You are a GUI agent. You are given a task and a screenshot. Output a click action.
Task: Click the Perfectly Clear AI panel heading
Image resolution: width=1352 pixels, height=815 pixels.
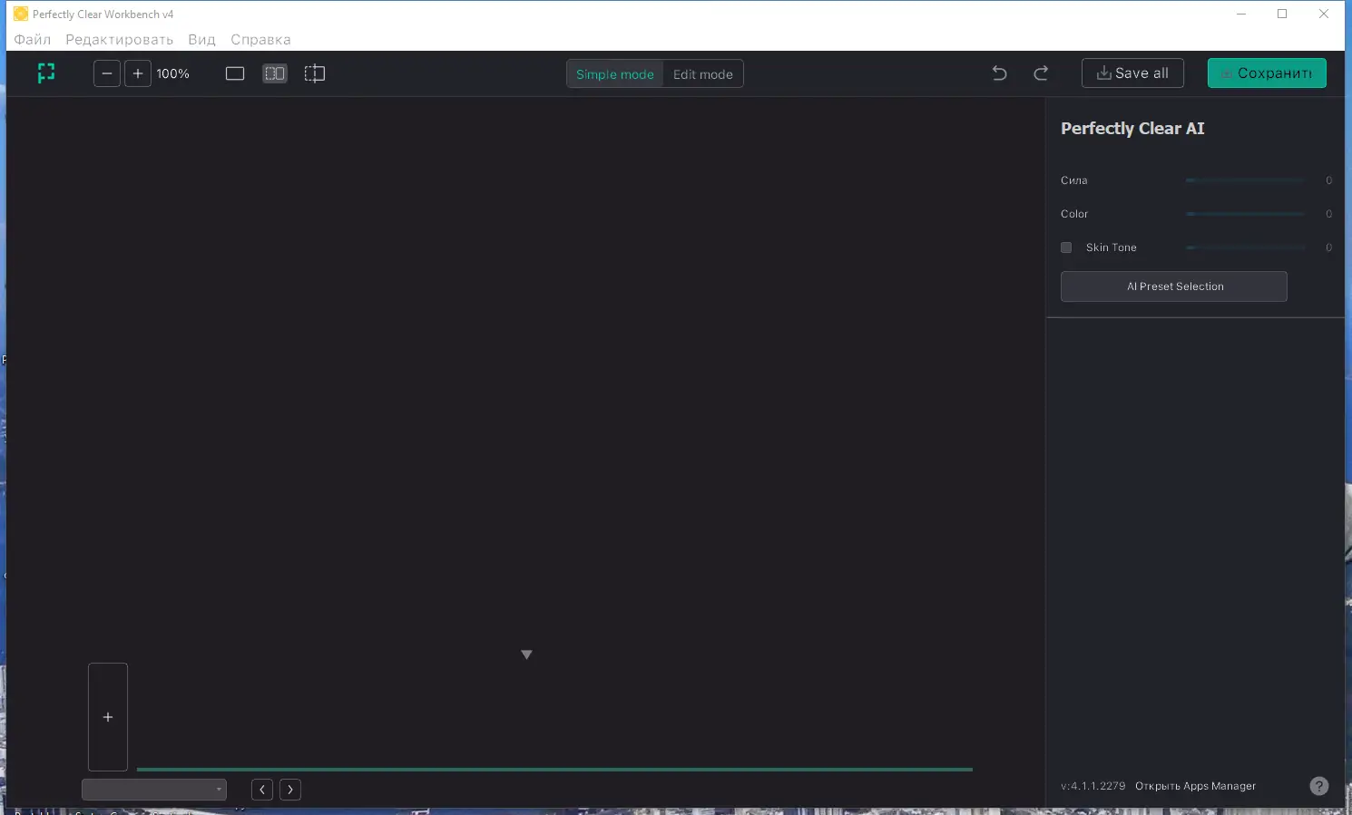point(1132,129)
